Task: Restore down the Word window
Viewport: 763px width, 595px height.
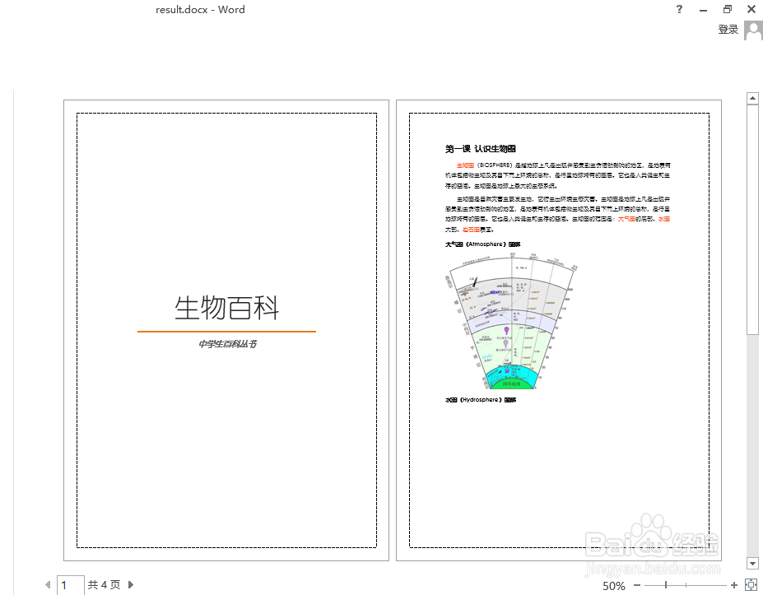Action: 728,9
